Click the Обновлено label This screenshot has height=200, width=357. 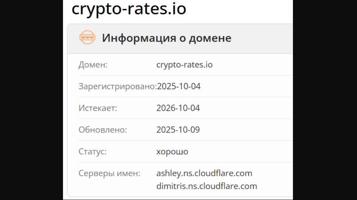click(103, 130)
